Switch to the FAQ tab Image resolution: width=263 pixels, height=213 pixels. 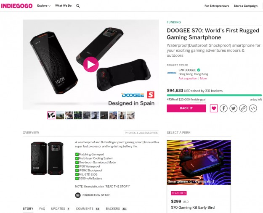click(x=42, y=208)
